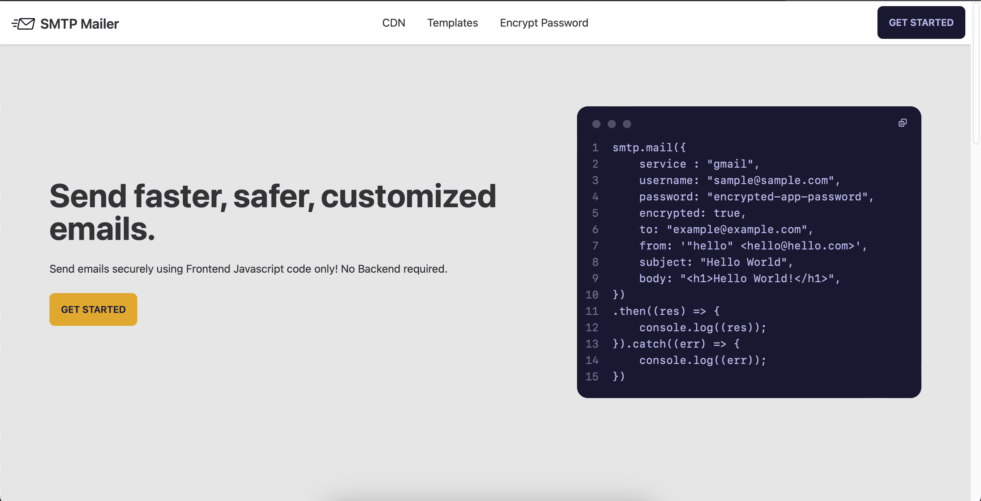981x501 pixels.
Task: Open the CDN nav item
Action: click(x=393, y=23)
